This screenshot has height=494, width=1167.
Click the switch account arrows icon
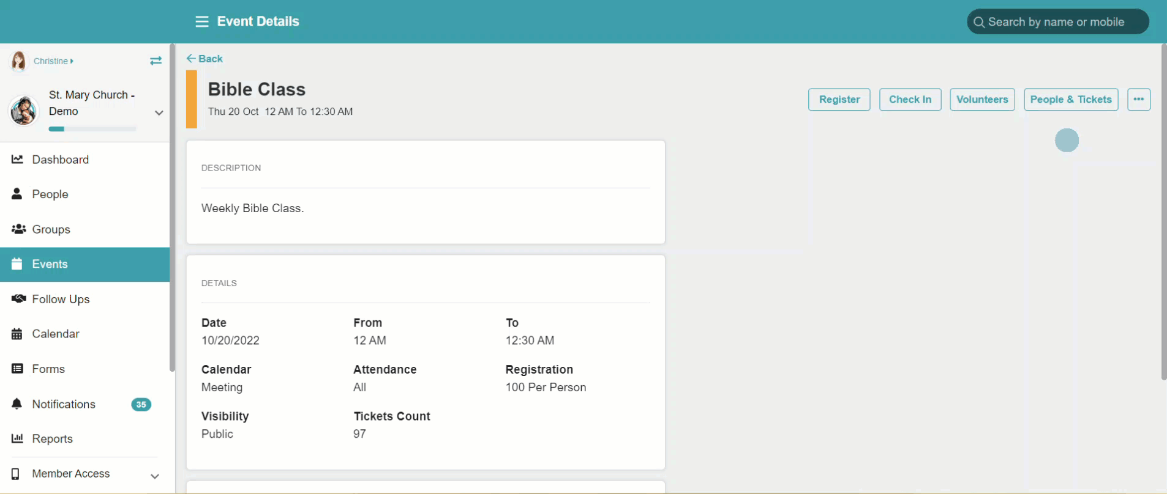pos(156,61)
